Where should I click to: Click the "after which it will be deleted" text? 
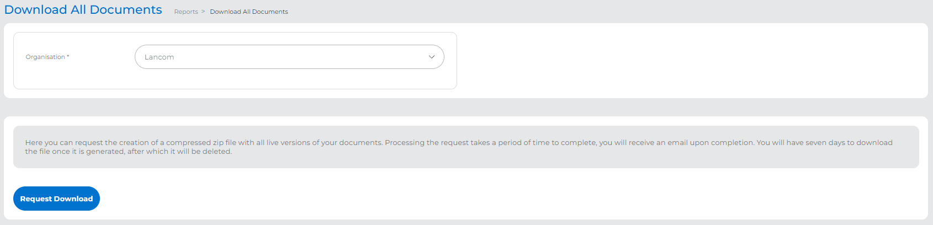pyautogui.click(x=179, y=151)
